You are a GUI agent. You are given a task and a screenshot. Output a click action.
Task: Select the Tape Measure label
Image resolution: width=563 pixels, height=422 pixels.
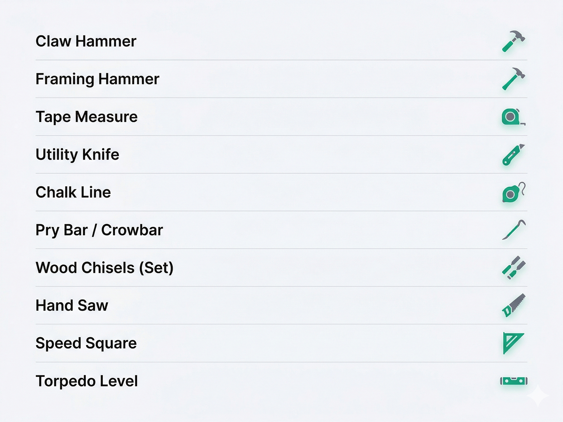coord(86,117)
